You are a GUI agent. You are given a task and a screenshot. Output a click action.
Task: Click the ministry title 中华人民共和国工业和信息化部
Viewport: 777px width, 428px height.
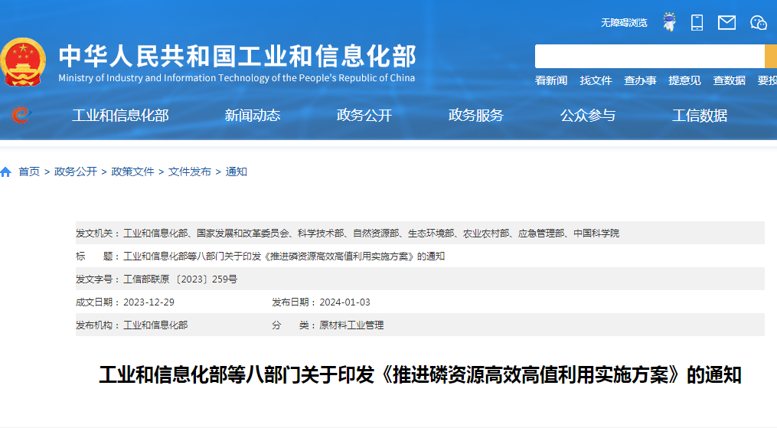237,56
